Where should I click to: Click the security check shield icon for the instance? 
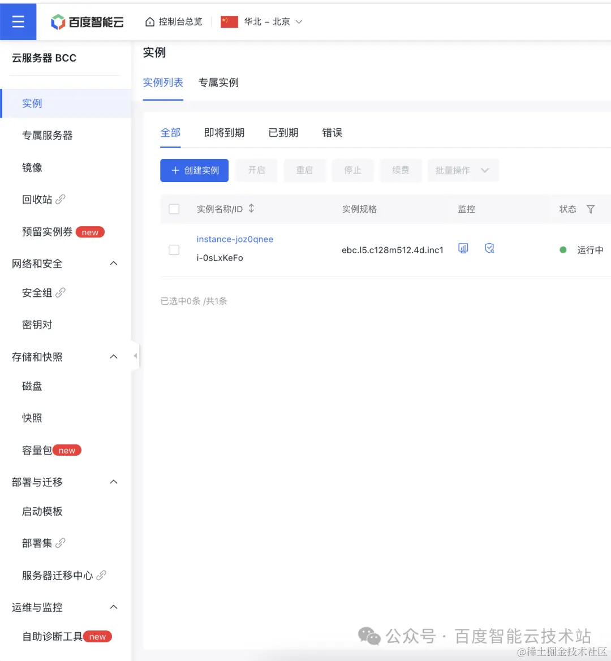[x=489, y=248]
